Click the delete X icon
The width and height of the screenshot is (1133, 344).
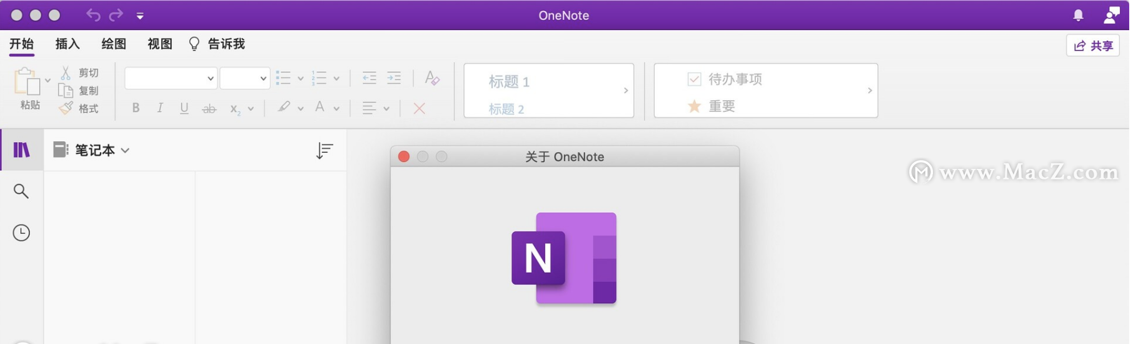point(420,108)
